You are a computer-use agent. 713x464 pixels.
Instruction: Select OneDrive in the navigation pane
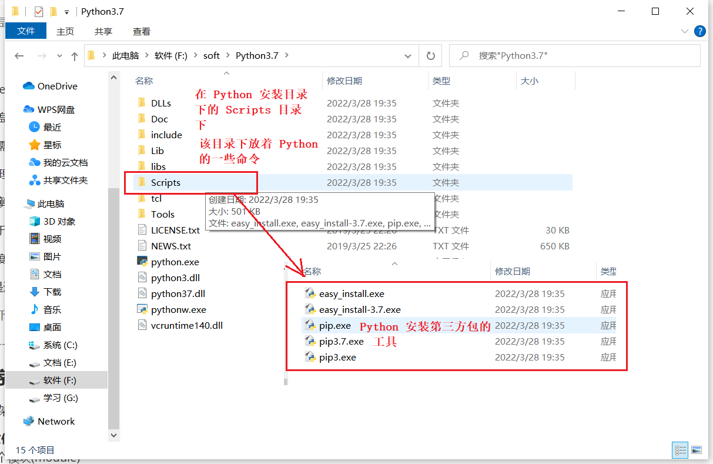click(57, 86)
